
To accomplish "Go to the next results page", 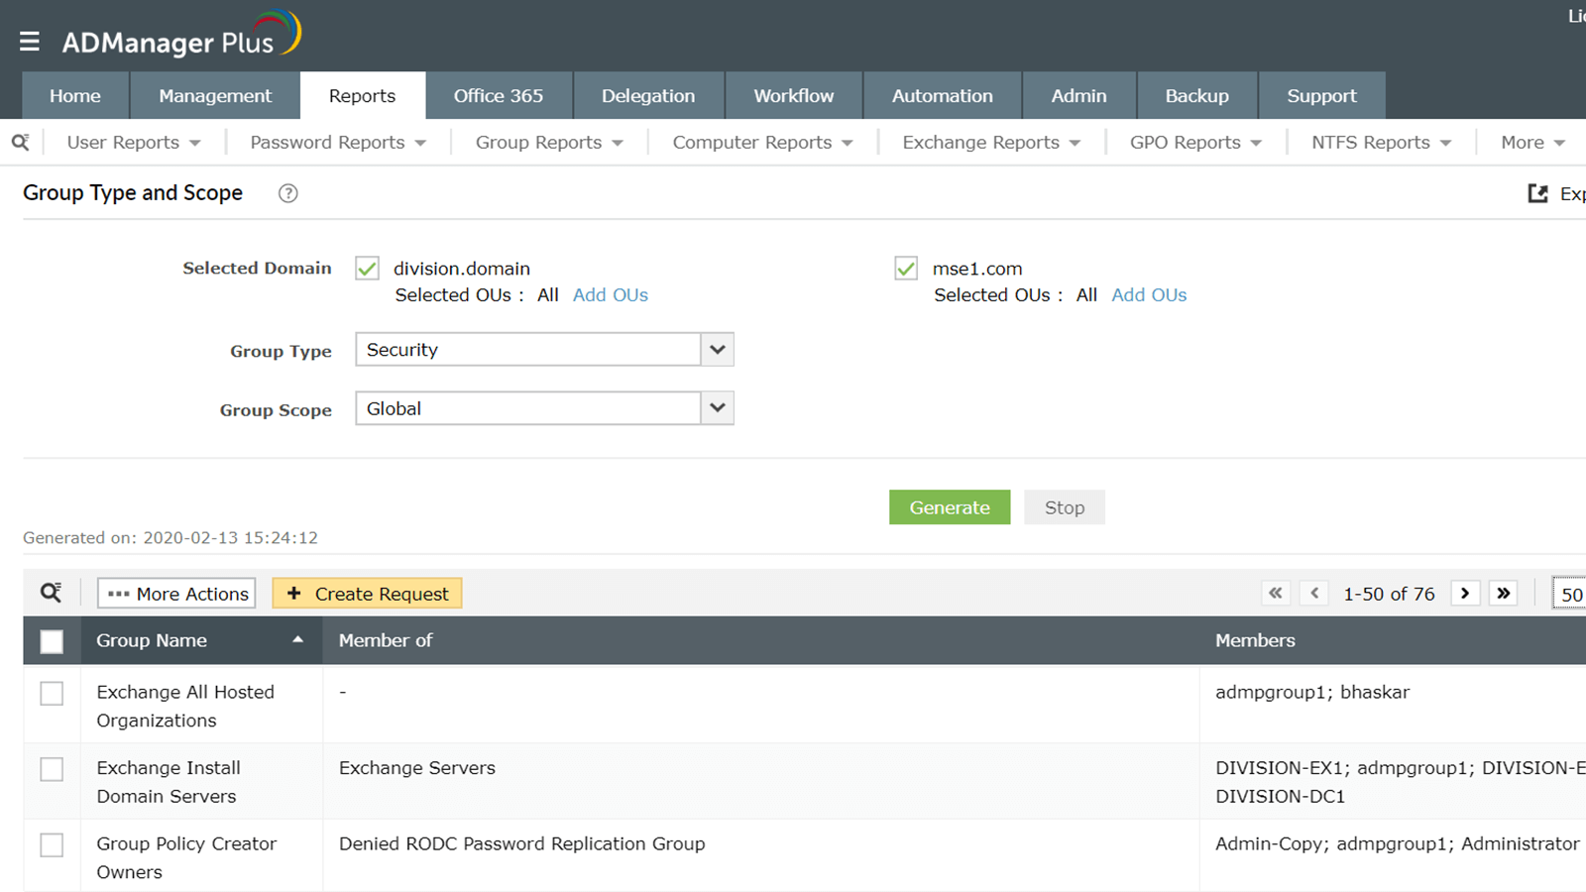I will click(1465, 593).
